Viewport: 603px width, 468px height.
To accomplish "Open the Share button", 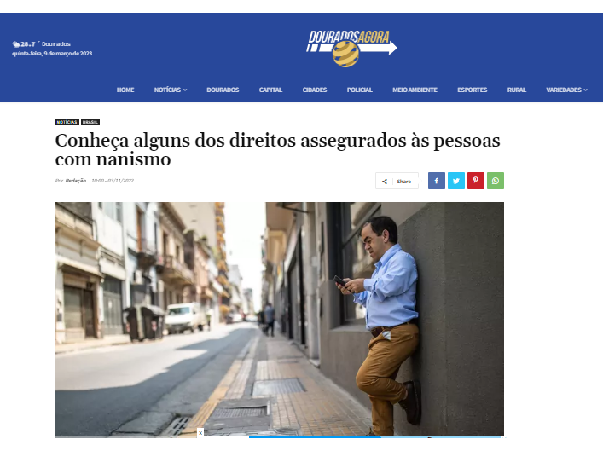I will 397,181.
